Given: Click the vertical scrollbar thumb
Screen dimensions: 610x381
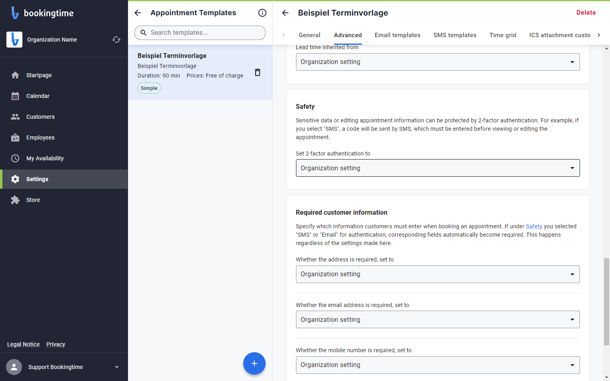Looking at the screenshot, I should 606,302.
